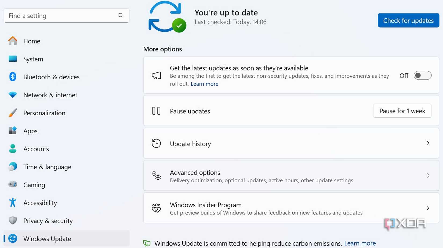
Task: Click the update sync status icon
Action: [x=167, y=17]
